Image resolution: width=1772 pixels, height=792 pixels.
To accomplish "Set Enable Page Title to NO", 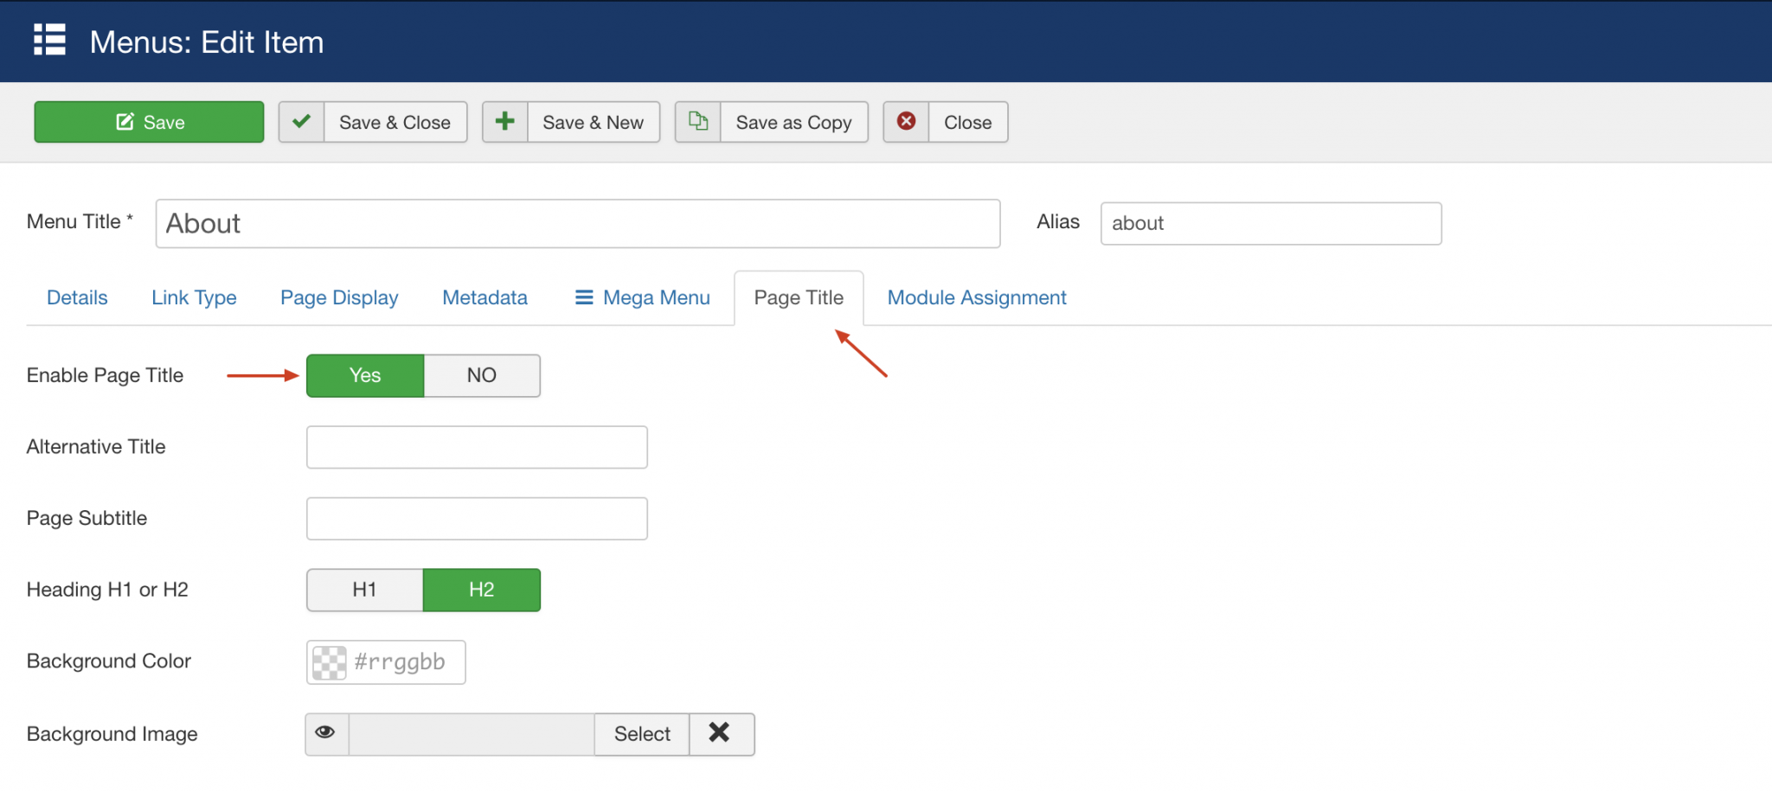I will coord(482,375).
